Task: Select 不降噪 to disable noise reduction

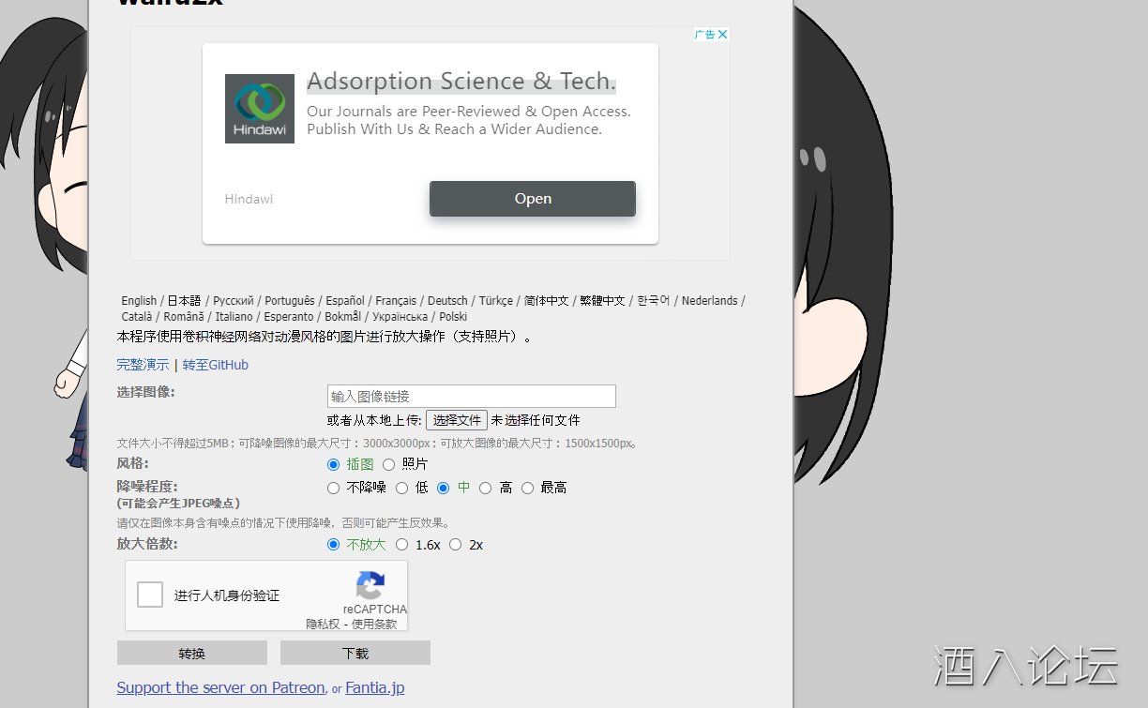Action: point(333,488)
